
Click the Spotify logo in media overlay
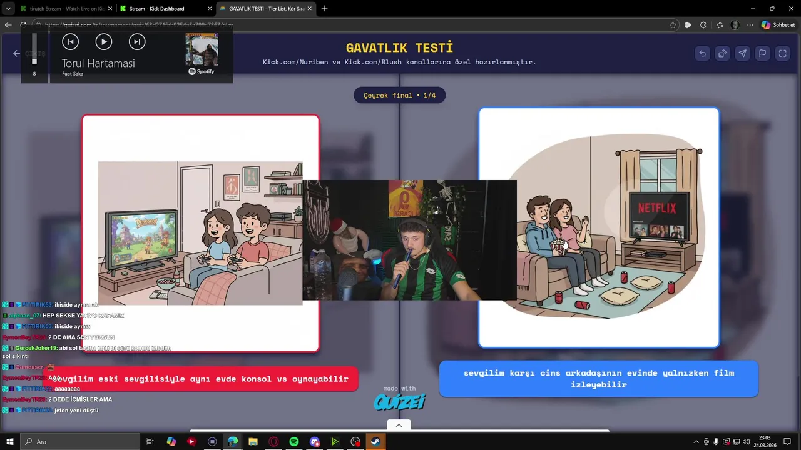pyautogui.click(x=202, y=71)
